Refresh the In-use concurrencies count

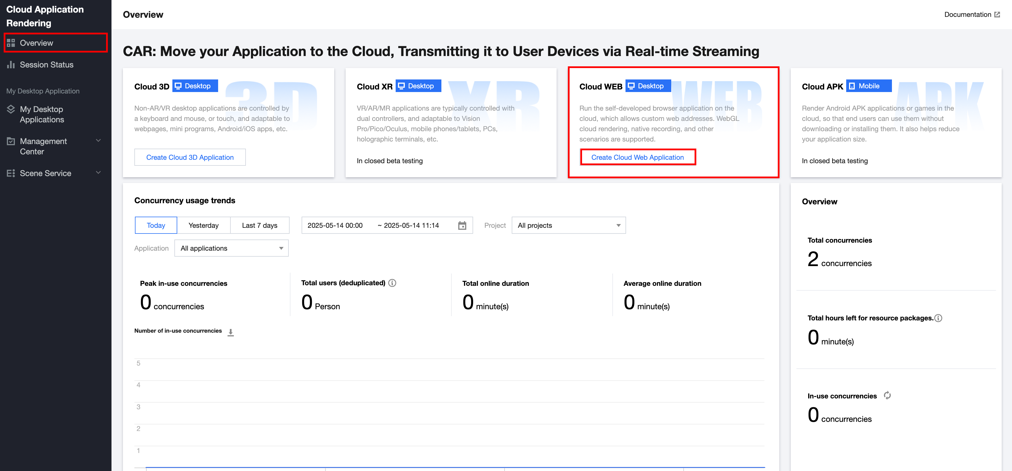coord(887,395)
